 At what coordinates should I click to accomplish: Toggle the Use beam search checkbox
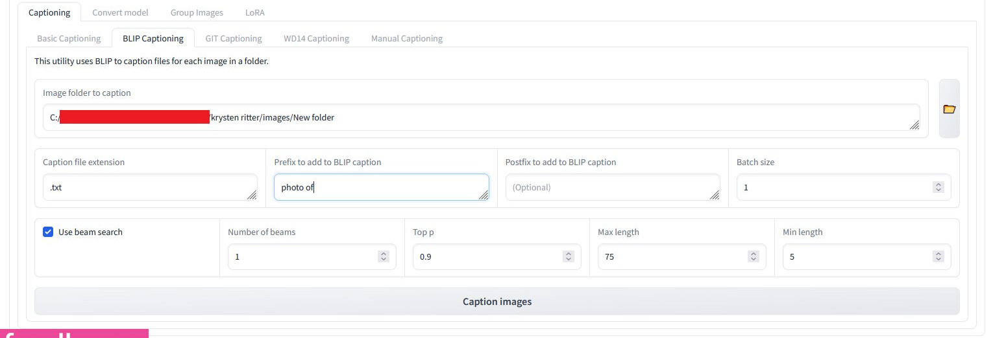pyautogui.click(x=48, y=232)
